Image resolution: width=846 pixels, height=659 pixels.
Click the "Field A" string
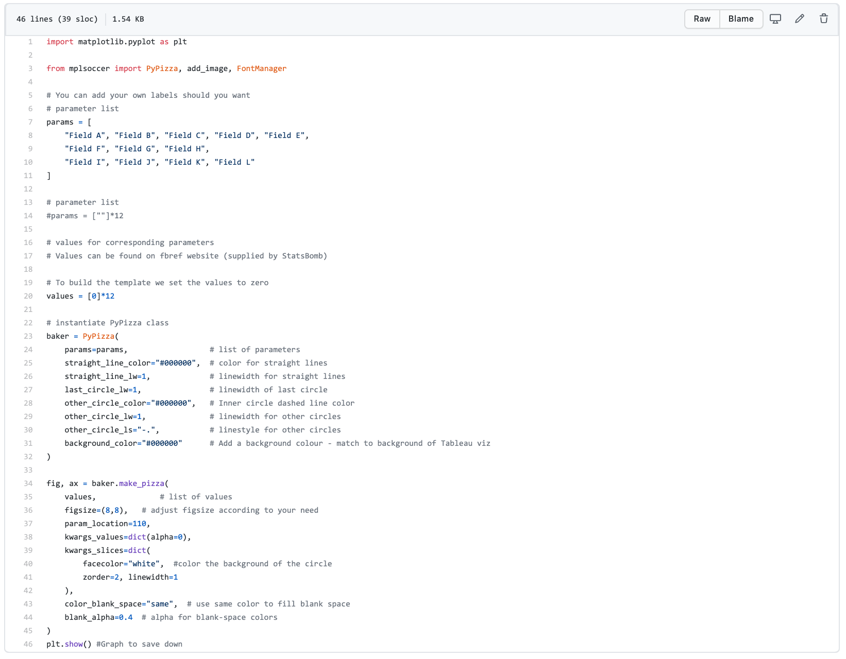tap(85, 135)
